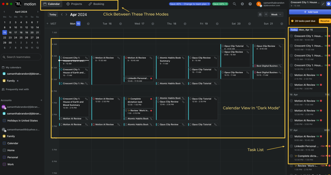Click the pencil edit icon for current task
Viewport: 331px width, 175px height.
323,4
